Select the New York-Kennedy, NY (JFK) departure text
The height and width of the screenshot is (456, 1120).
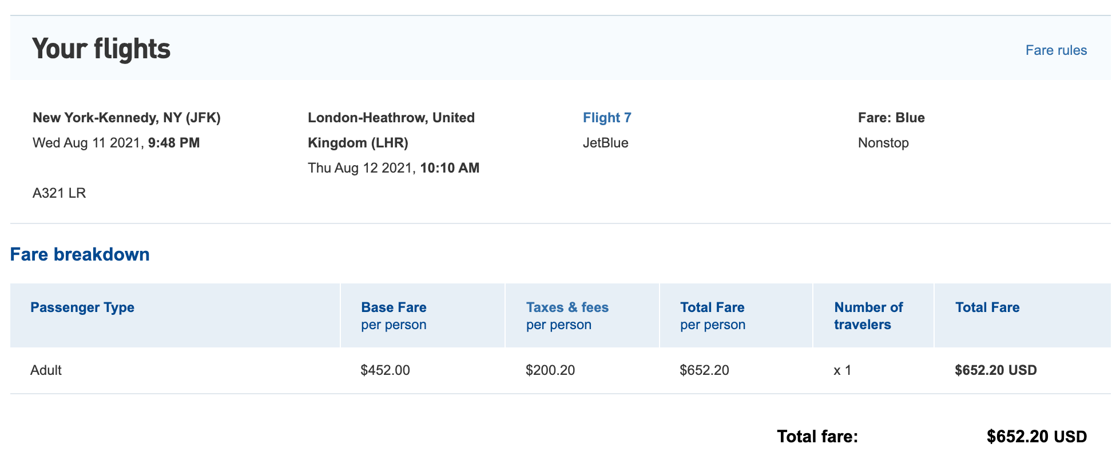(126, 118)
